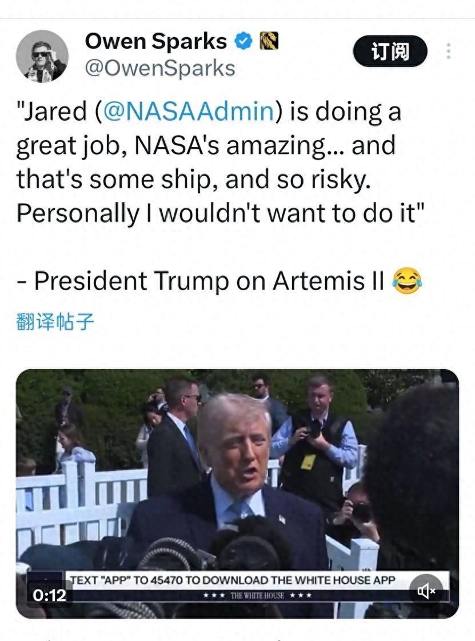Open Owen Sparks' profile avatar

42,57
